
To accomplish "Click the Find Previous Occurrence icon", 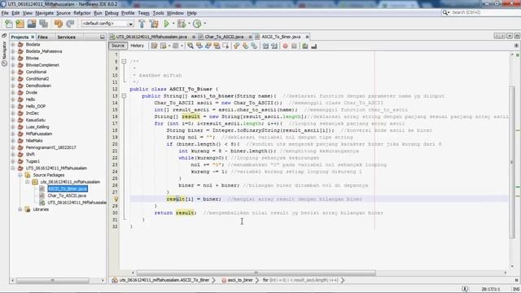I will click(x=199, y=46).
